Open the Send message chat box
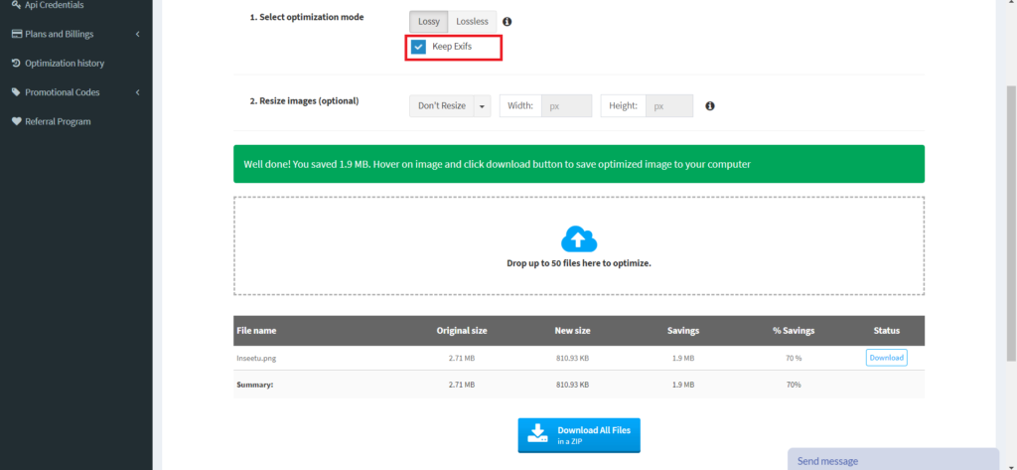The height and width of the screenshot is (470, 1017). click(x=893, y=459)
